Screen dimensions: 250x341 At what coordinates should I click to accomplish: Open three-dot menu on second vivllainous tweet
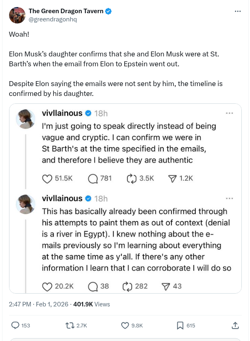click(x=229, y=199)
